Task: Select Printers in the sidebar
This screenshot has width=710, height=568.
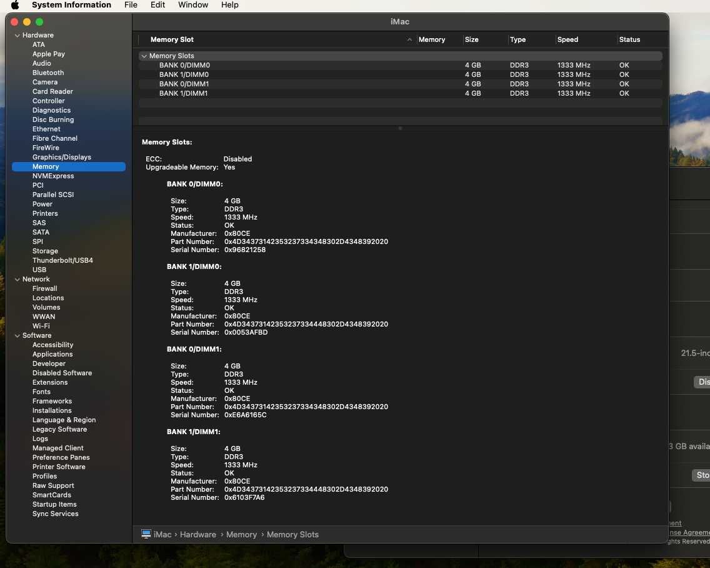Action: pyautogui.click(x=45, y=213)
